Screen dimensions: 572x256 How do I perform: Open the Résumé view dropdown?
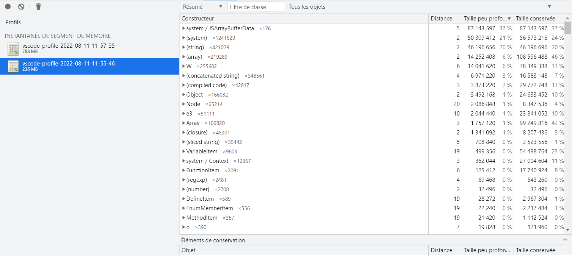coord(203,6)
